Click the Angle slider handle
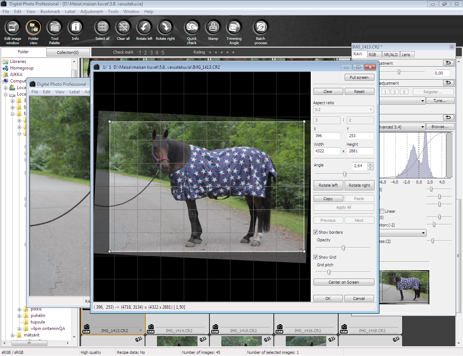Viewport: 463px width, 356px height. pos(345,174)
